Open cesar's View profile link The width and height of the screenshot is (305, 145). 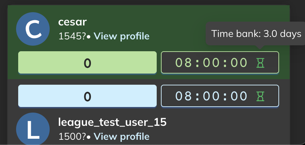121,36
